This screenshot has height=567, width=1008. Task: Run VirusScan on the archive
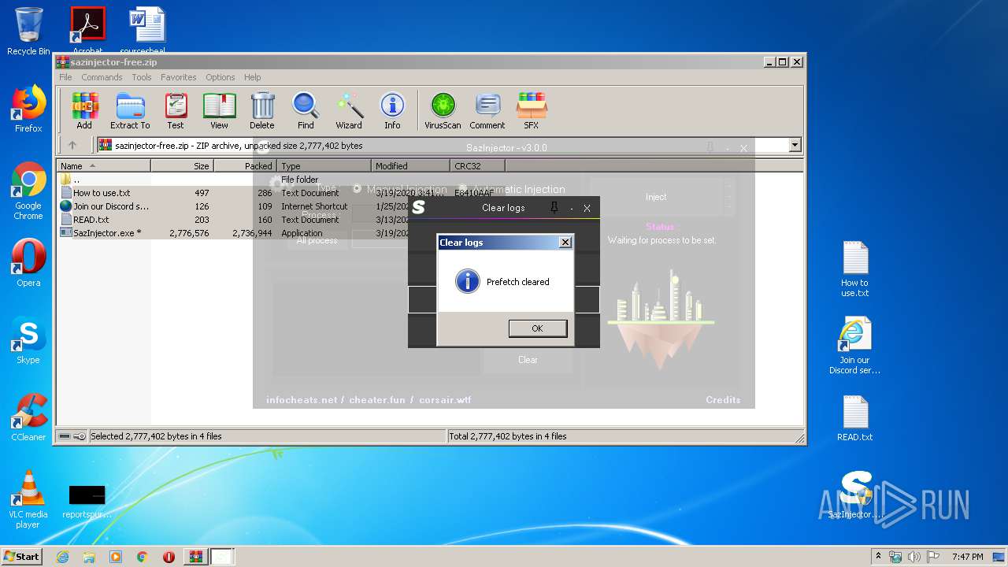coord(443,110)
